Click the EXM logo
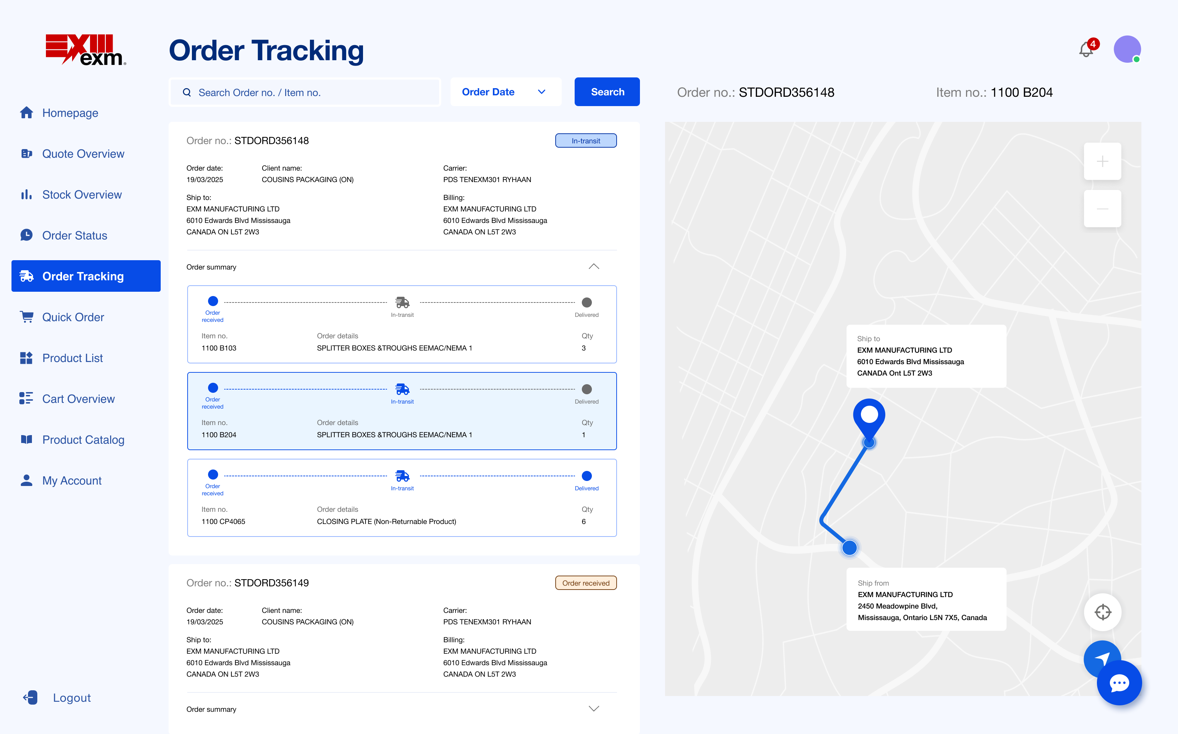This screenshot has width=1178, height=734. pyautogui.click(x=85, y=49)
